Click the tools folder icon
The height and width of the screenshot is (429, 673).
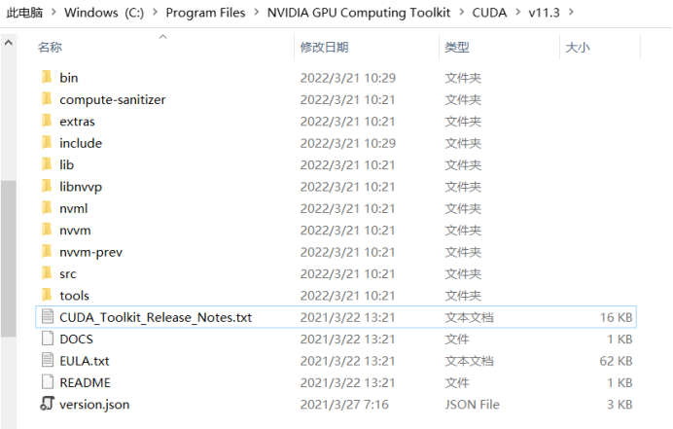(47, 295)
